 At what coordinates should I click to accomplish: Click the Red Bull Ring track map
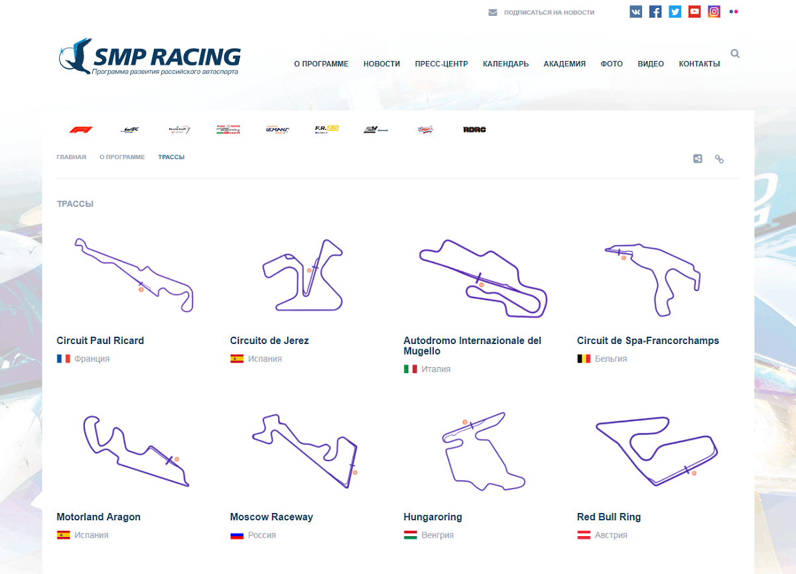[x=657, y=452]
